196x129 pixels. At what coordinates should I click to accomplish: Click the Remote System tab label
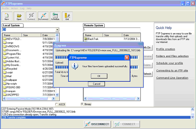(x=94, y=25)
